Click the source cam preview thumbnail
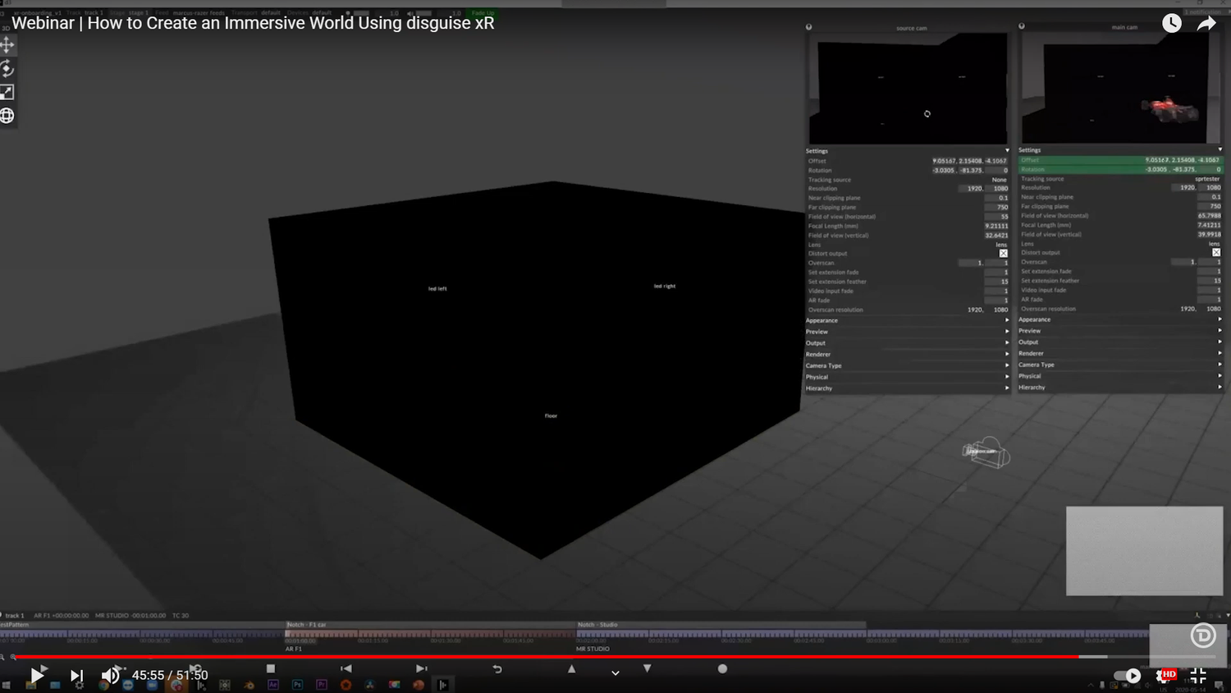The height and width of the screenshot is (693, 1231). pos(908,89)
